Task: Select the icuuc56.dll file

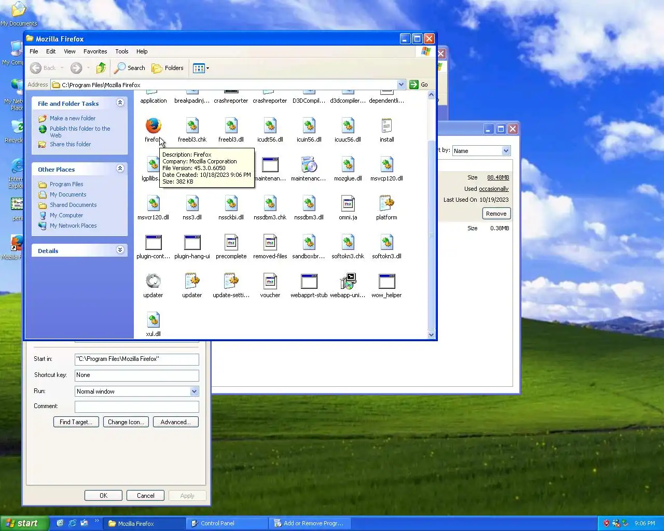Action: pyautogui.click(x=348, y=130)
